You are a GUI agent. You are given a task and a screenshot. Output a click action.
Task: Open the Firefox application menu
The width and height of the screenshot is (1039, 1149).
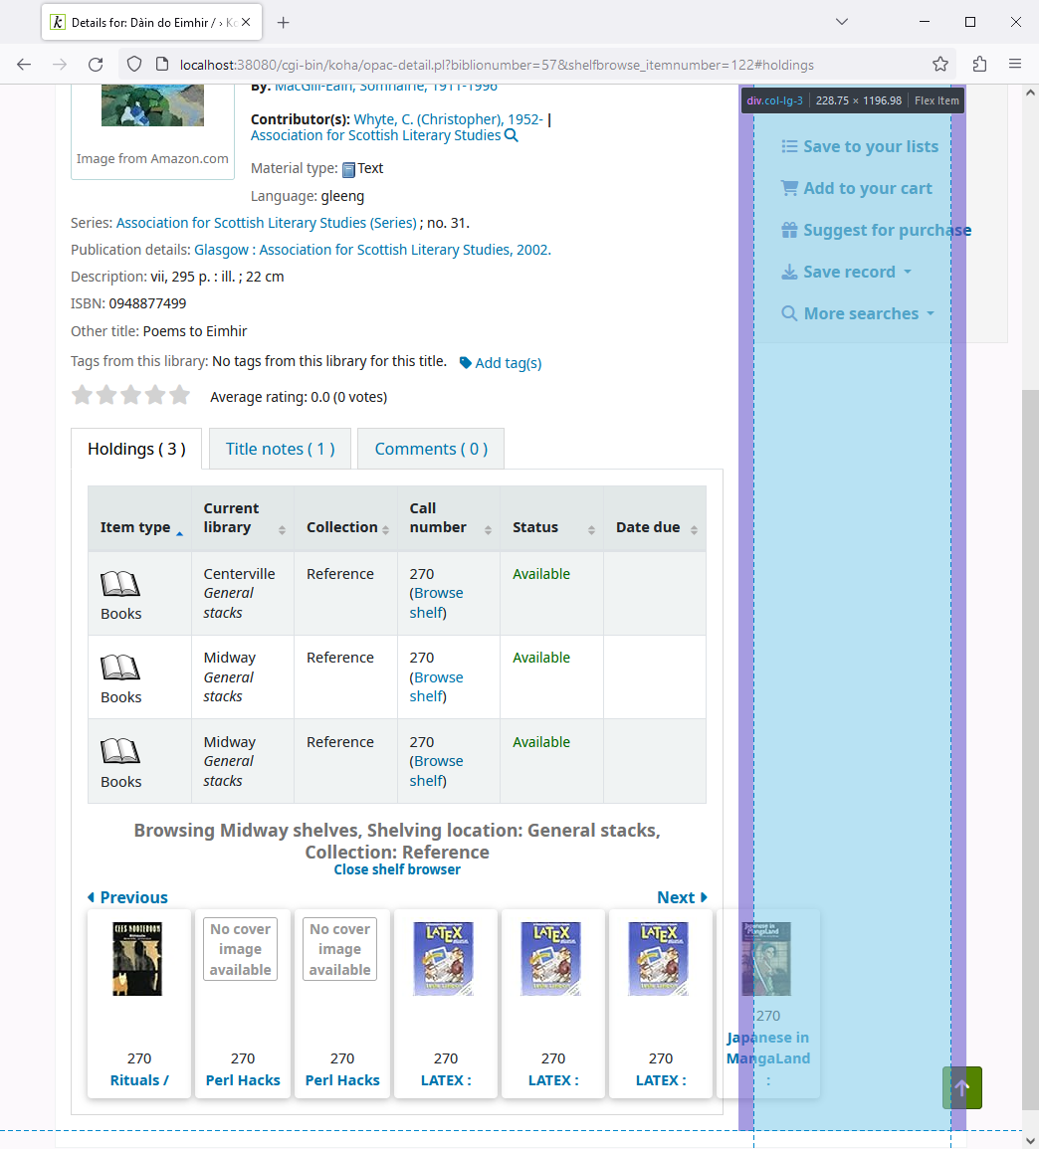coord(1015,65)
